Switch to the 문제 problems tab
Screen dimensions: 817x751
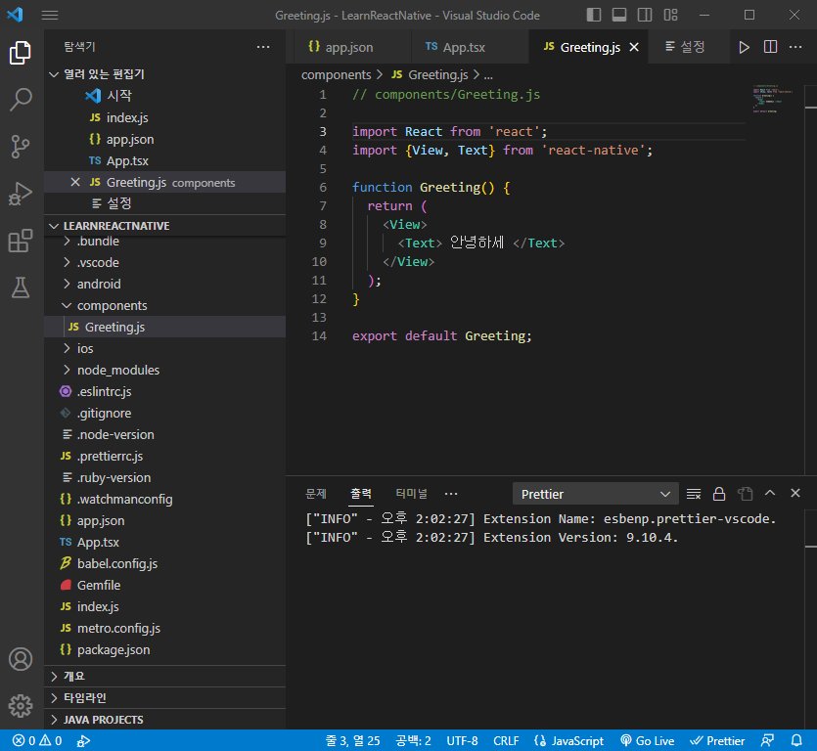316,494
